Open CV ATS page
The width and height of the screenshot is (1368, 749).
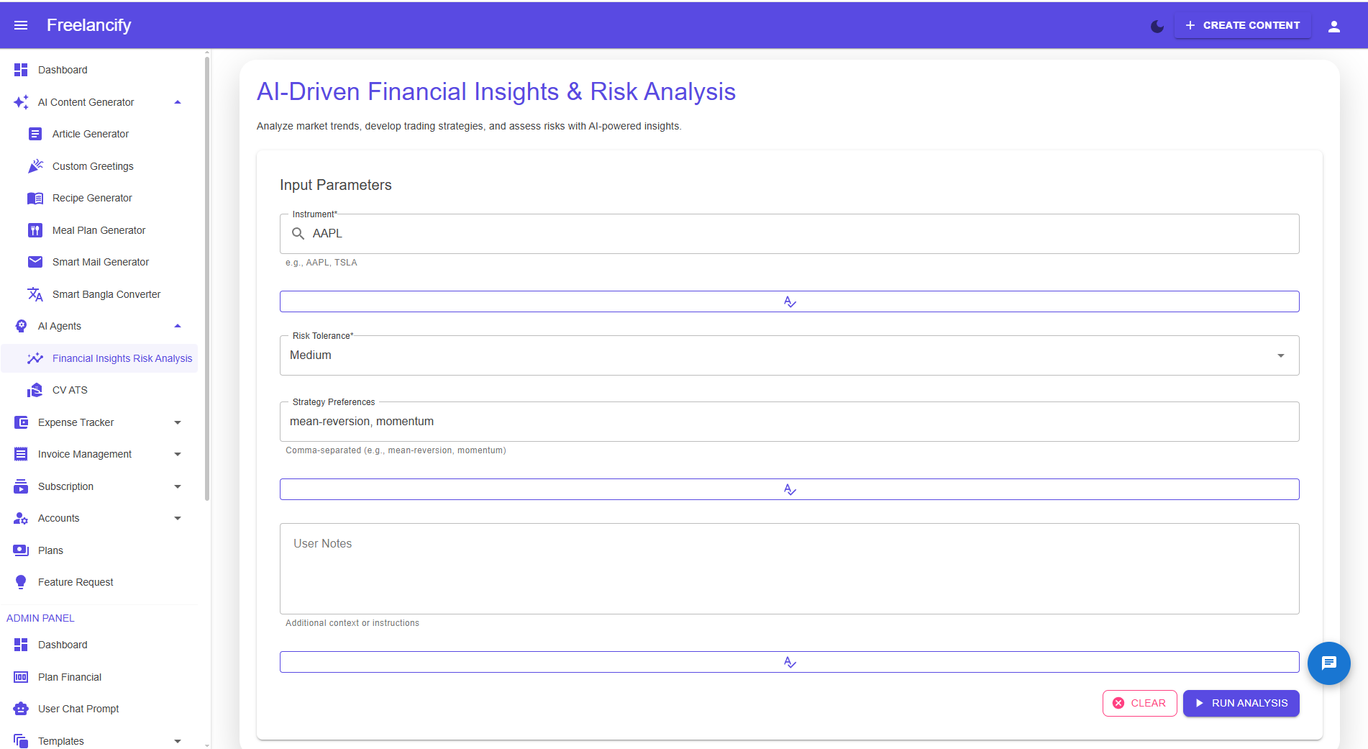pos(99,390)
